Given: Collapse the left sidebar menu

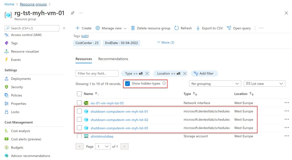Looking at the screenshot, I should 64,28.
